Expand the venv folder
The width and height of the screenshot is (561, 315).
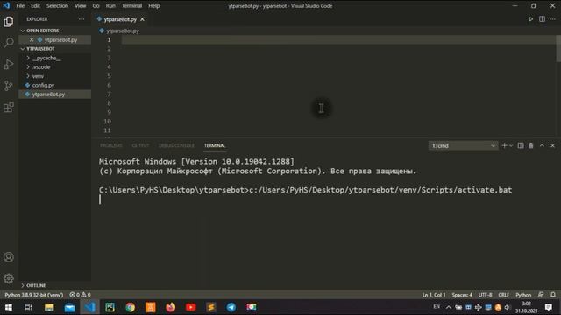(54, 76)
